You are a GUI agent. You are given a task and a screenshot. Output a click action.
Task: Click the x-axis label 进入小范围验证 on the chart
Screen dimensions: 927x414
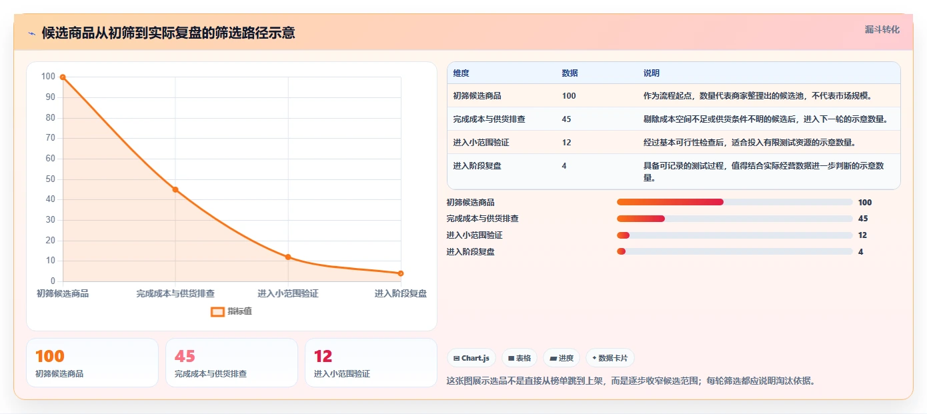tap(288, 293)
